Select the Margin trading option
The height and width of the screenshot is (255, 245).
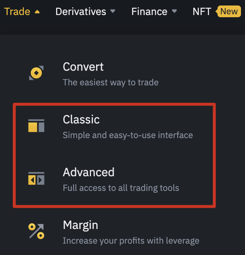click(x=80, y=225)
